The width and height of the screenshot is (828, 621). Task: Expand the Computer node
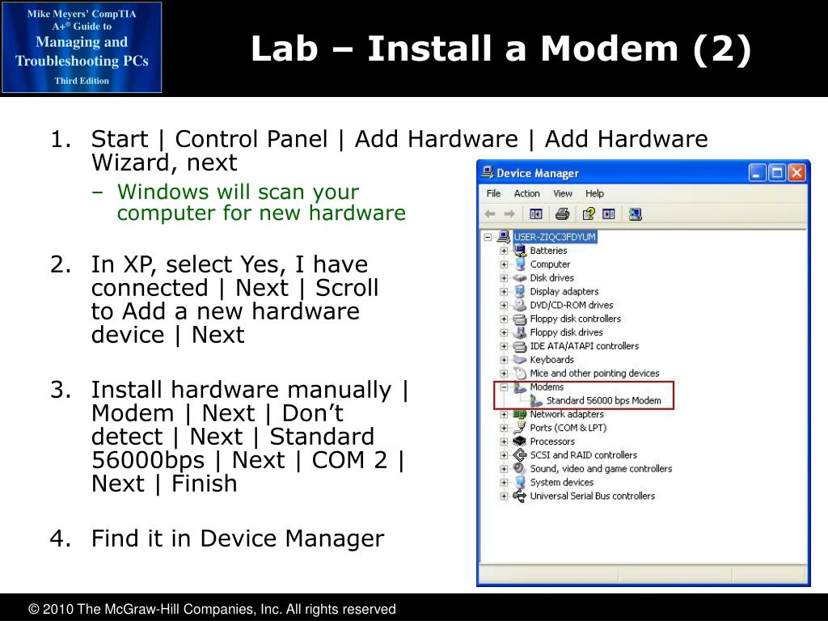coord(504,264)
